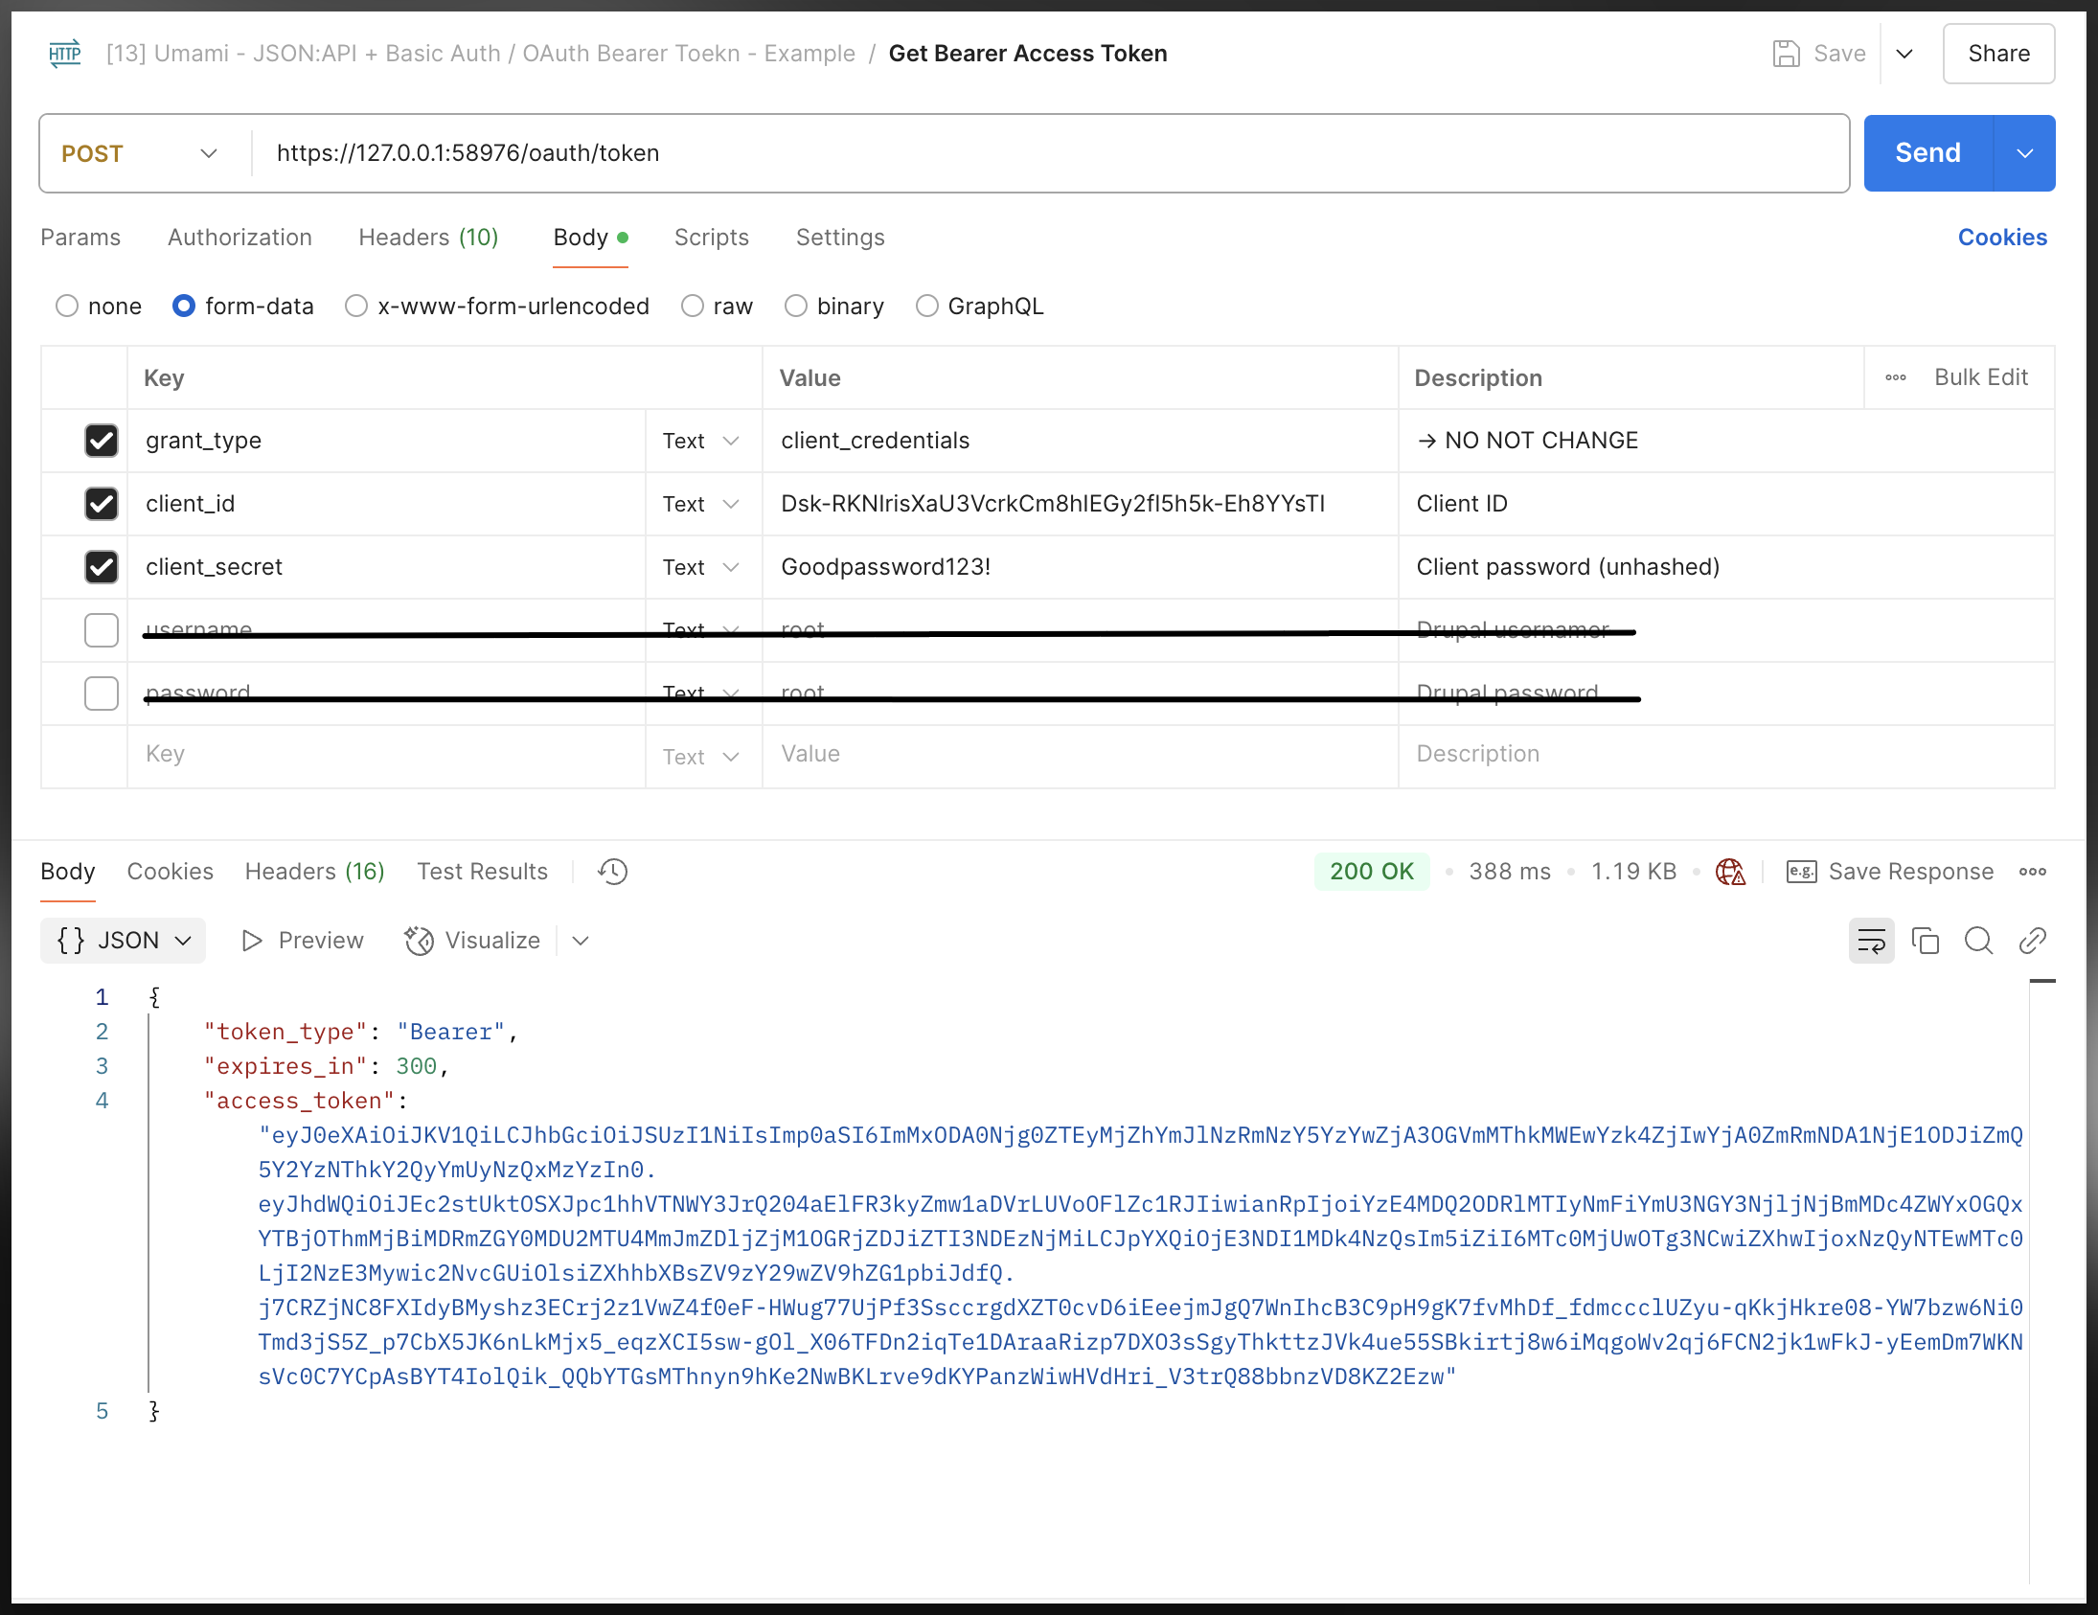Open the Send button dropdown arrow

[x=2024, y=153]
